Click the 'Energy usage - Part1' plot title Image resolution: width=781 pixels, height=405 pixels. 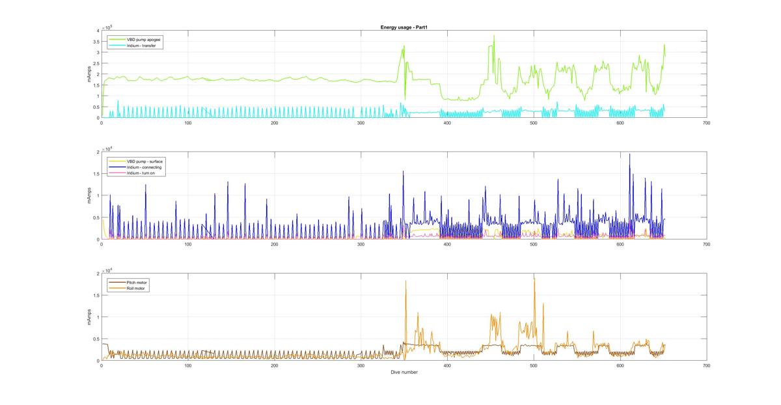[x=404, y=27]
